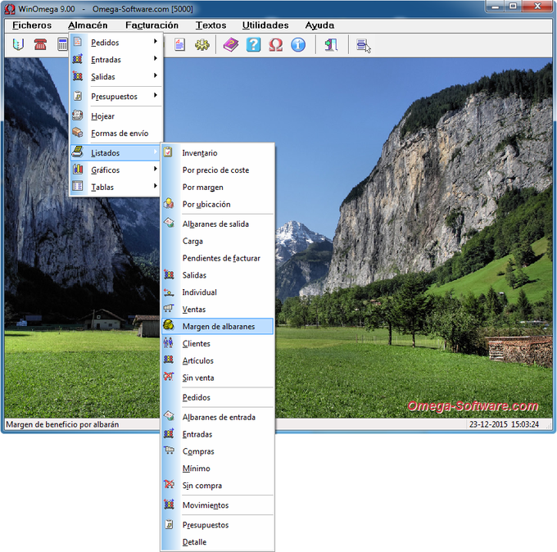Select Mínimo in Listados submenu

click(217, 468)
